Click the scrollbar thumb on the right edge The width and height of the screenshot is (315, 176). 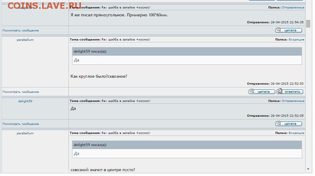click(x=308, y=24)
